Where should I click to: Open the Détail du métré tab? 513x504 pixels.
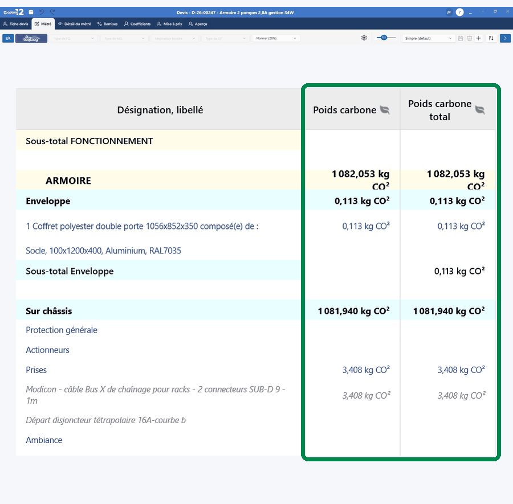tap(75, 24)
